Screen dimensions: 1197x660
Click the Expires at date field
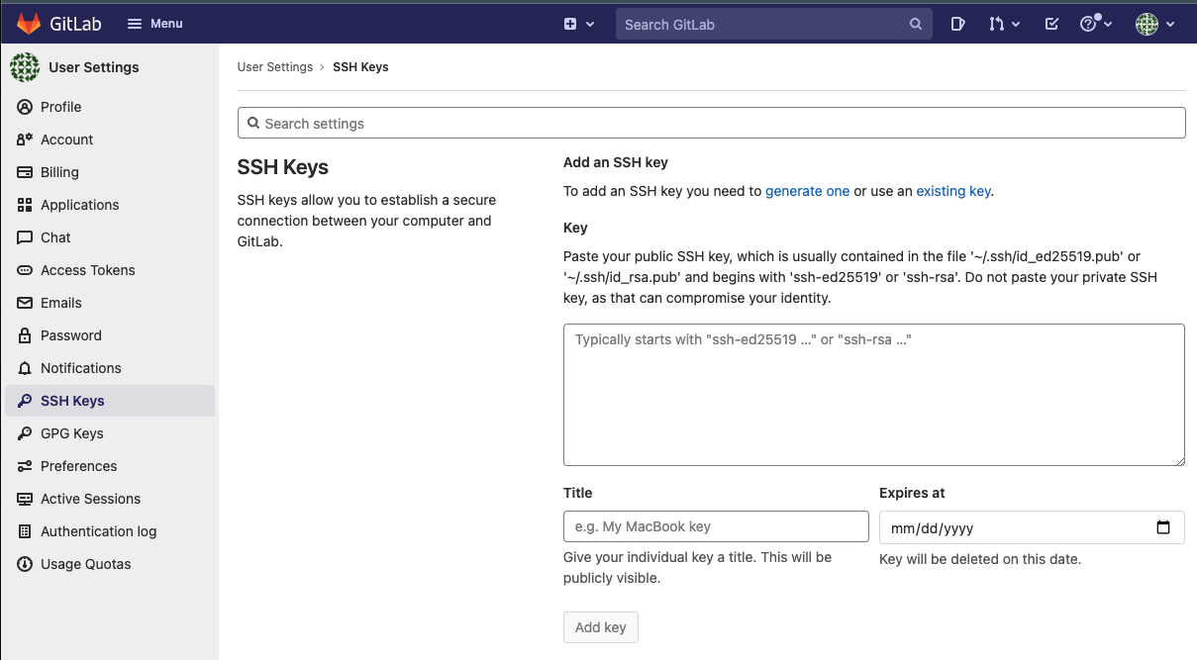(1032, 527)
